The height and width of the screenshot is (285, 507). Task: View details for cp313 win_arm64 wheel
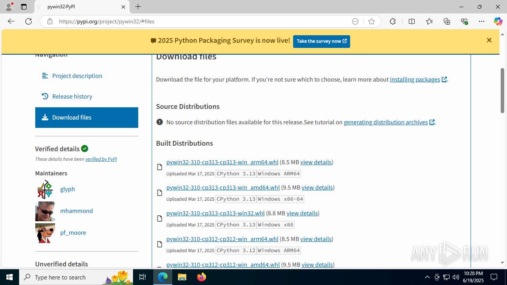[x=316, y=162]
